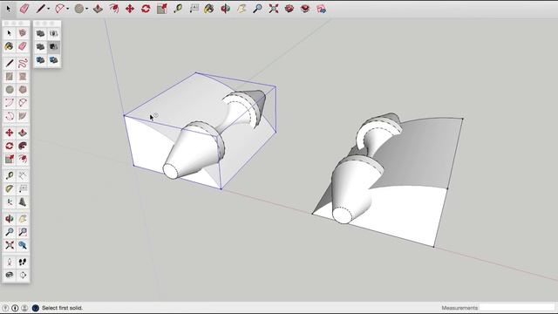Open the Shape tool dropdown arrow
Image resolution: width=558 pixels, height=314 pixels.
click(87, 9)
